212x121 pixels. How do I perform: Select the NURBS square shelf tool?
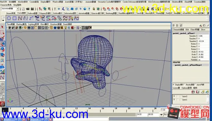tap(14, 18)
